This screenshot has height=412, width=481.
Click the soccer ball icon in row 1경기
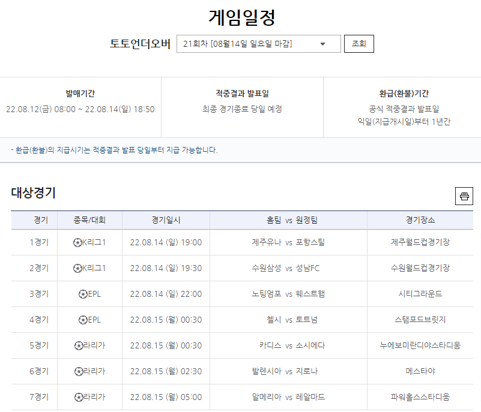click(77, 243)
